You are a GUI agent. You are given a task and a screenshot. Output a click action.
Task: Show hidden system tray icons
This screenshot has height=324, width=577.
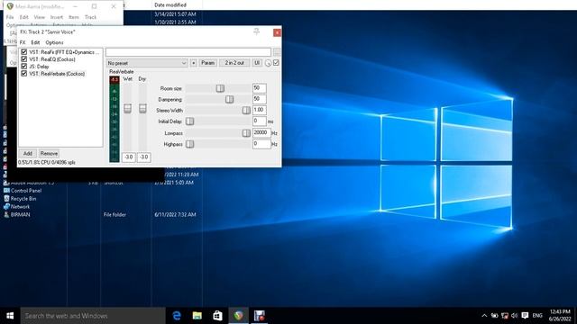(x=484, y=316)
